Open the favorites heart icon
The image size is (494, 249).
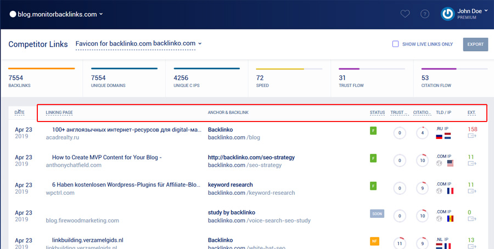click(405, 14)
